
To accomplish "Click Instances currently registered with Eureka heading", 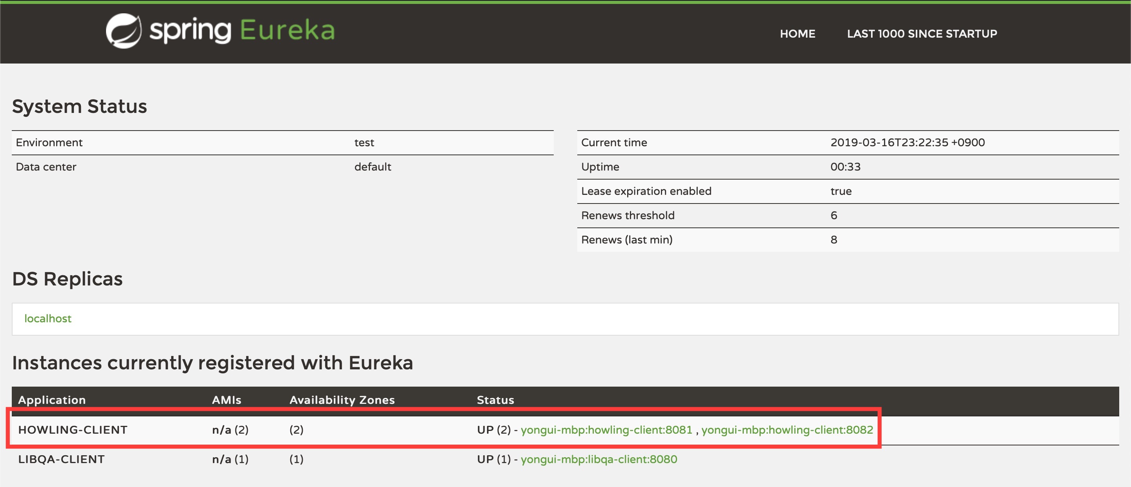I will 212,363.
